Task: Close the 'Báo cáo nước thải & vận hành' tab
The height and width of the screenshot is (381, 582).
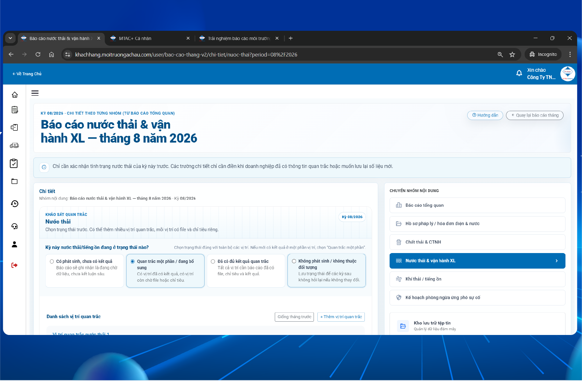Action: (99, 38)
